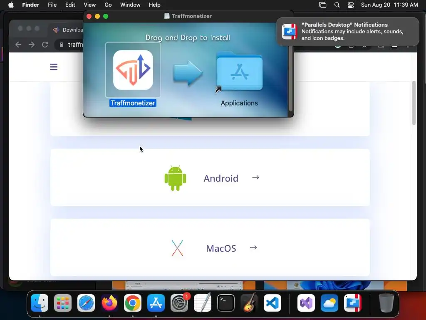The width and height of the screenshot is (426, 320).
Task: Select the Traffmonetizer app icon
Action: [133, 70]
